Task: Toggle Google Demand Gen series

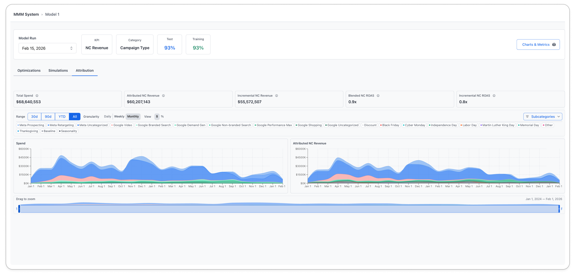Action: [x=190, y=125]
